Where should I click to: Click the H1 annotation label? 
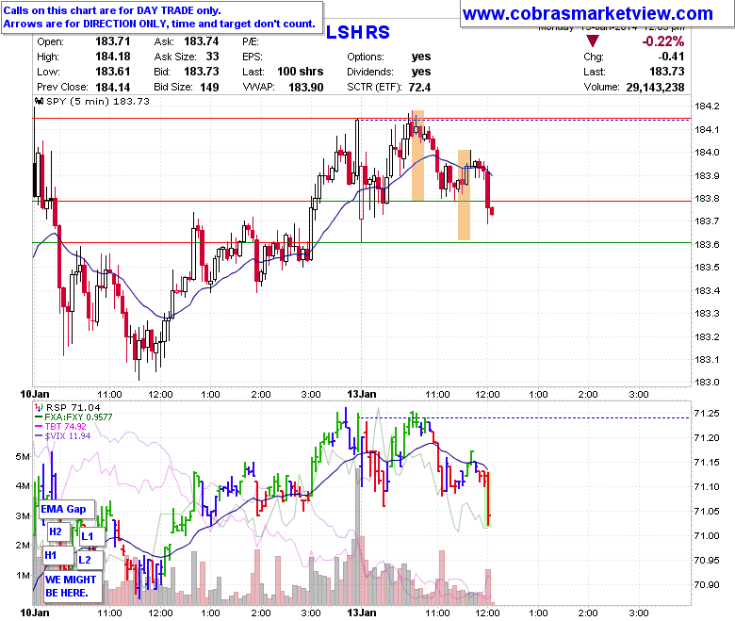[x=58, y=556]
